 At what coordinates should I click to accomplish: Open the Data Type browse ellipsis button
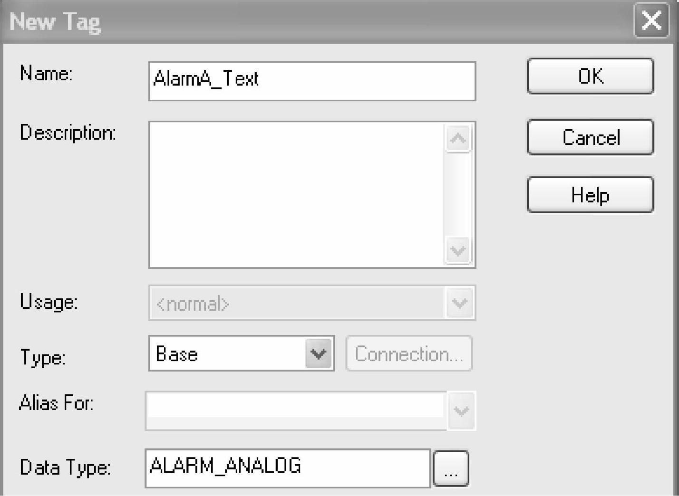[x=451, y=468]
